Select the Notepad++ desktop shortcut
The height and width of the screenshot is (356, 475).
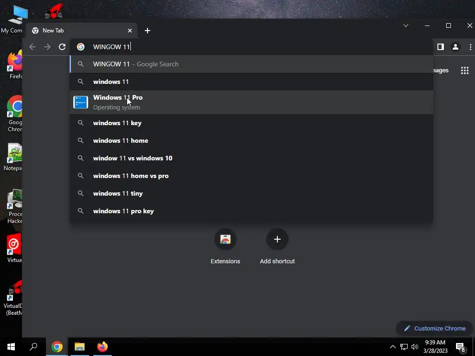coord(13,157)
